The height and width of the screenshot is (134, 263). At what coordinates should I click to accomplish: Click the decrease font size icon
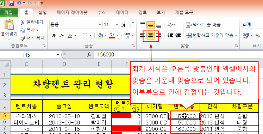(132, 25)
